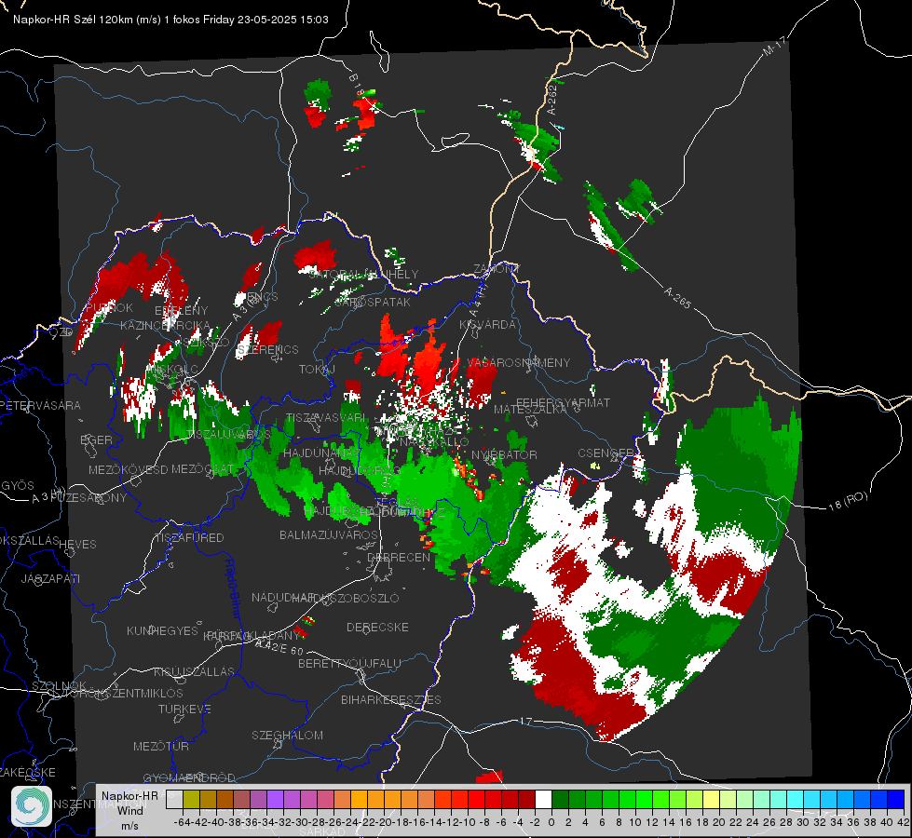Click the SÁTORALJAÚJHELY town label
Viewport: 912px width, 838px height.
(x=363, y=274)
